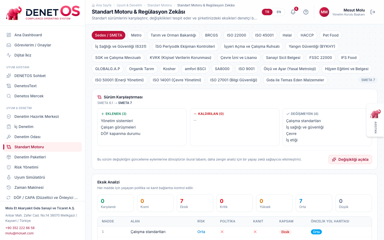The width and height of the screenshot is (384, 240).
Task: Select the SA8000 standard chip
Action: 222,69
